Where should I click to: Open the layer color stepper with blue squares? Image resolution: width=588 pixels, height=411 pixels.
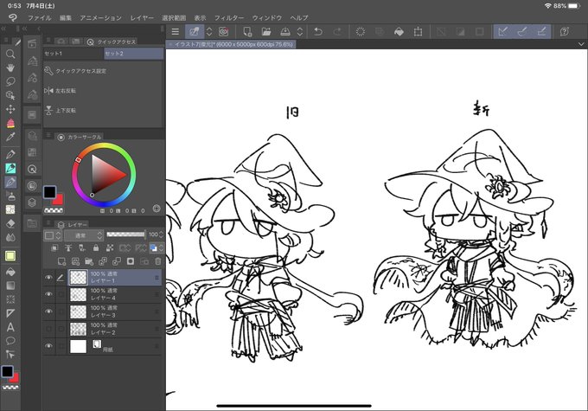point(157,247)
